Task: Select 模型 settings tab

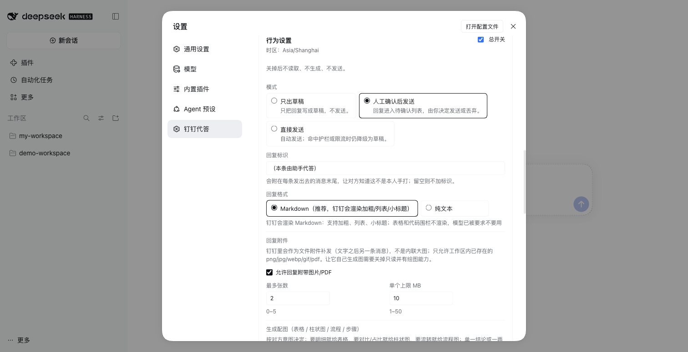Action: (x=205, y=69)
